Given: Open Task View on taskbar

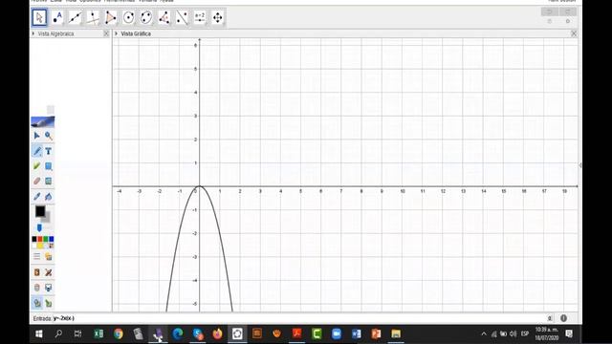Looking at the screenshot, I should (x=78, y=333).
